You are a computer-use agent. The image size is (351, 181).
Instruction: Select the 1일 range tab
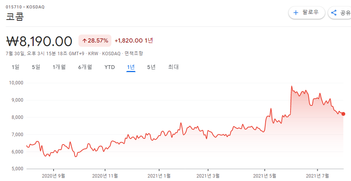pyautogui.click(x=16, y=67)
